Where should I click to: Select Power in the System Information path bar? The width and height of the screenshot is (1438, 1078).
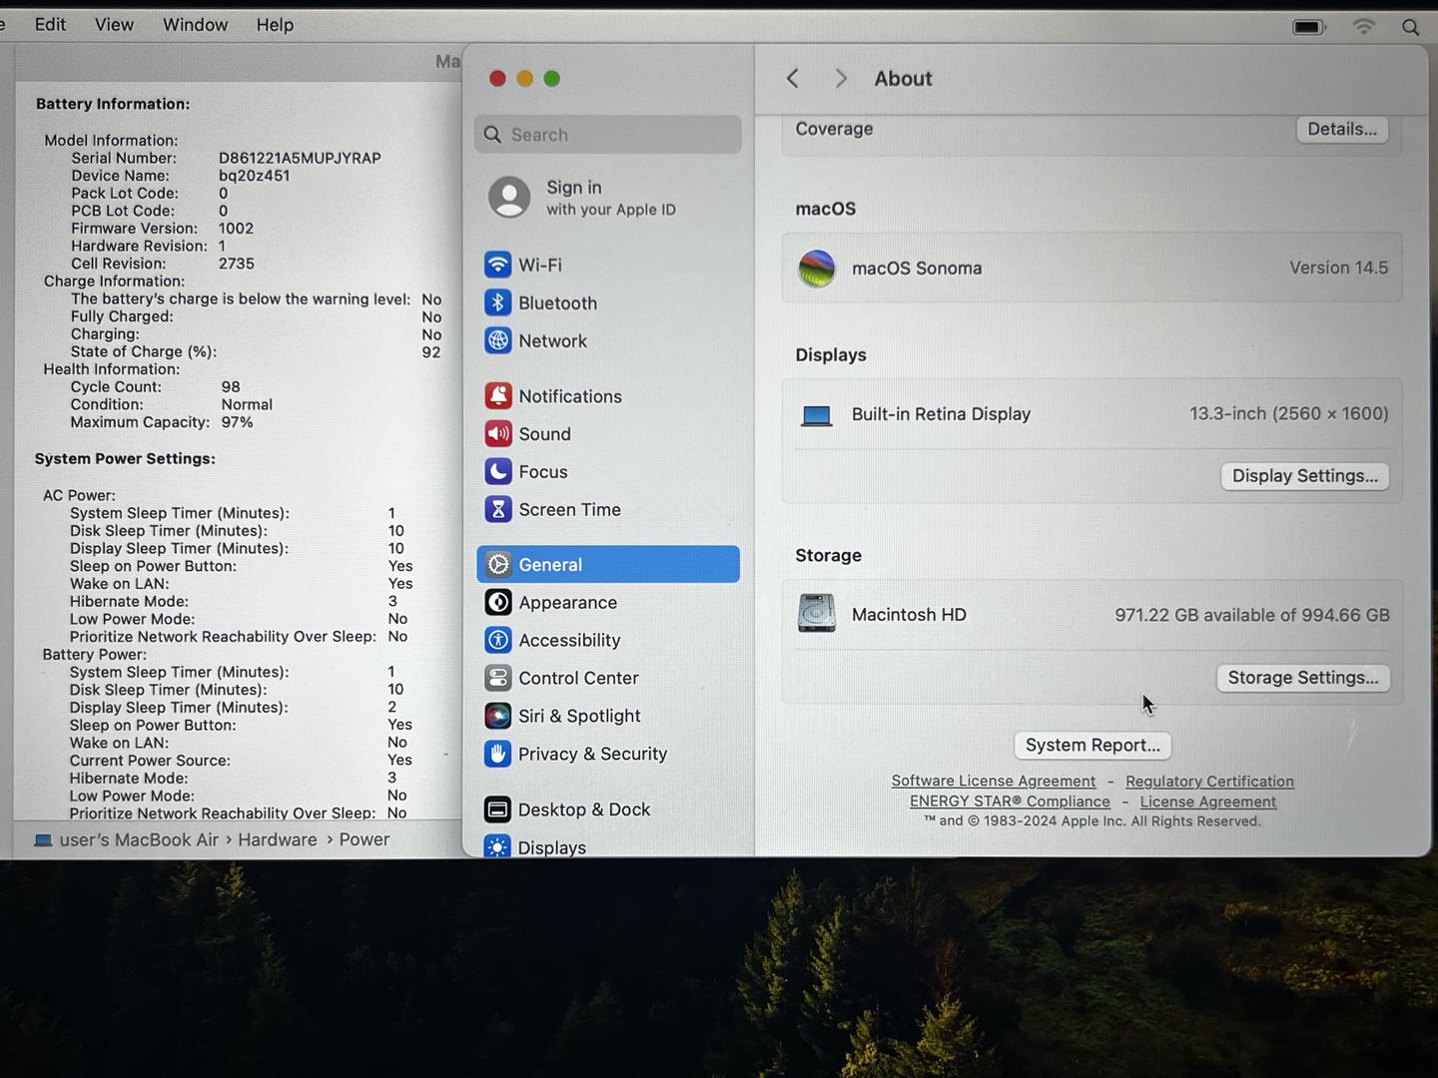pos(364,840)
